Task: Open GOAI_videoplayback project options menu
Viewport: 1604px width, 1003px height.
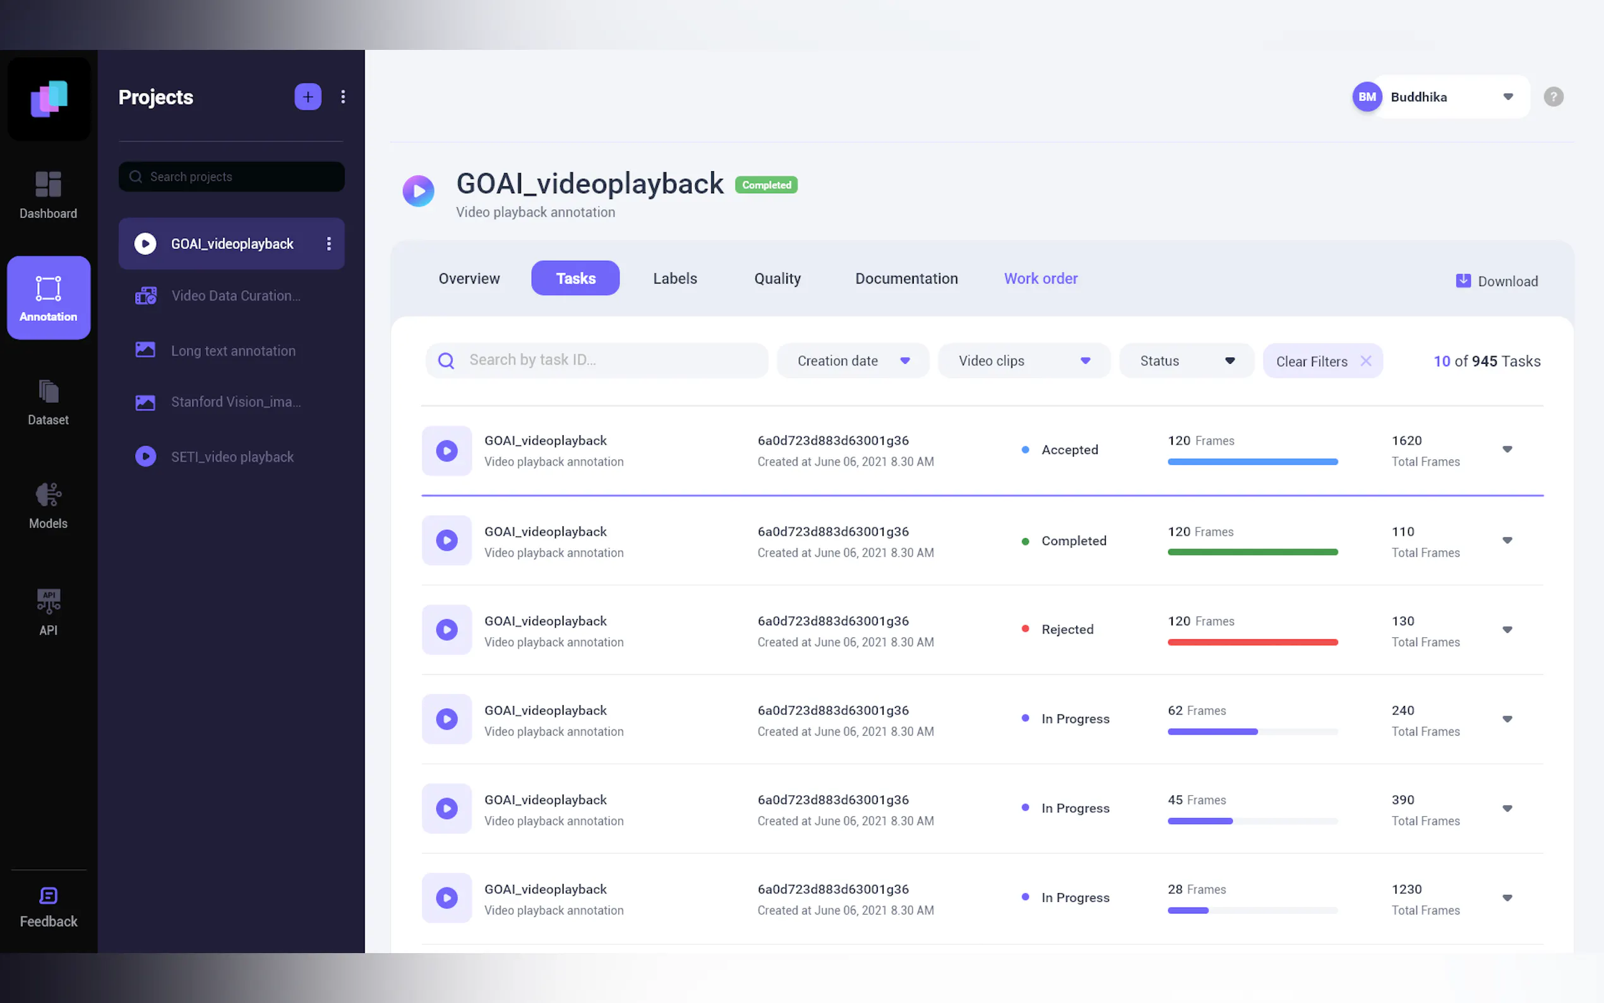Action: tap(329, 244)
